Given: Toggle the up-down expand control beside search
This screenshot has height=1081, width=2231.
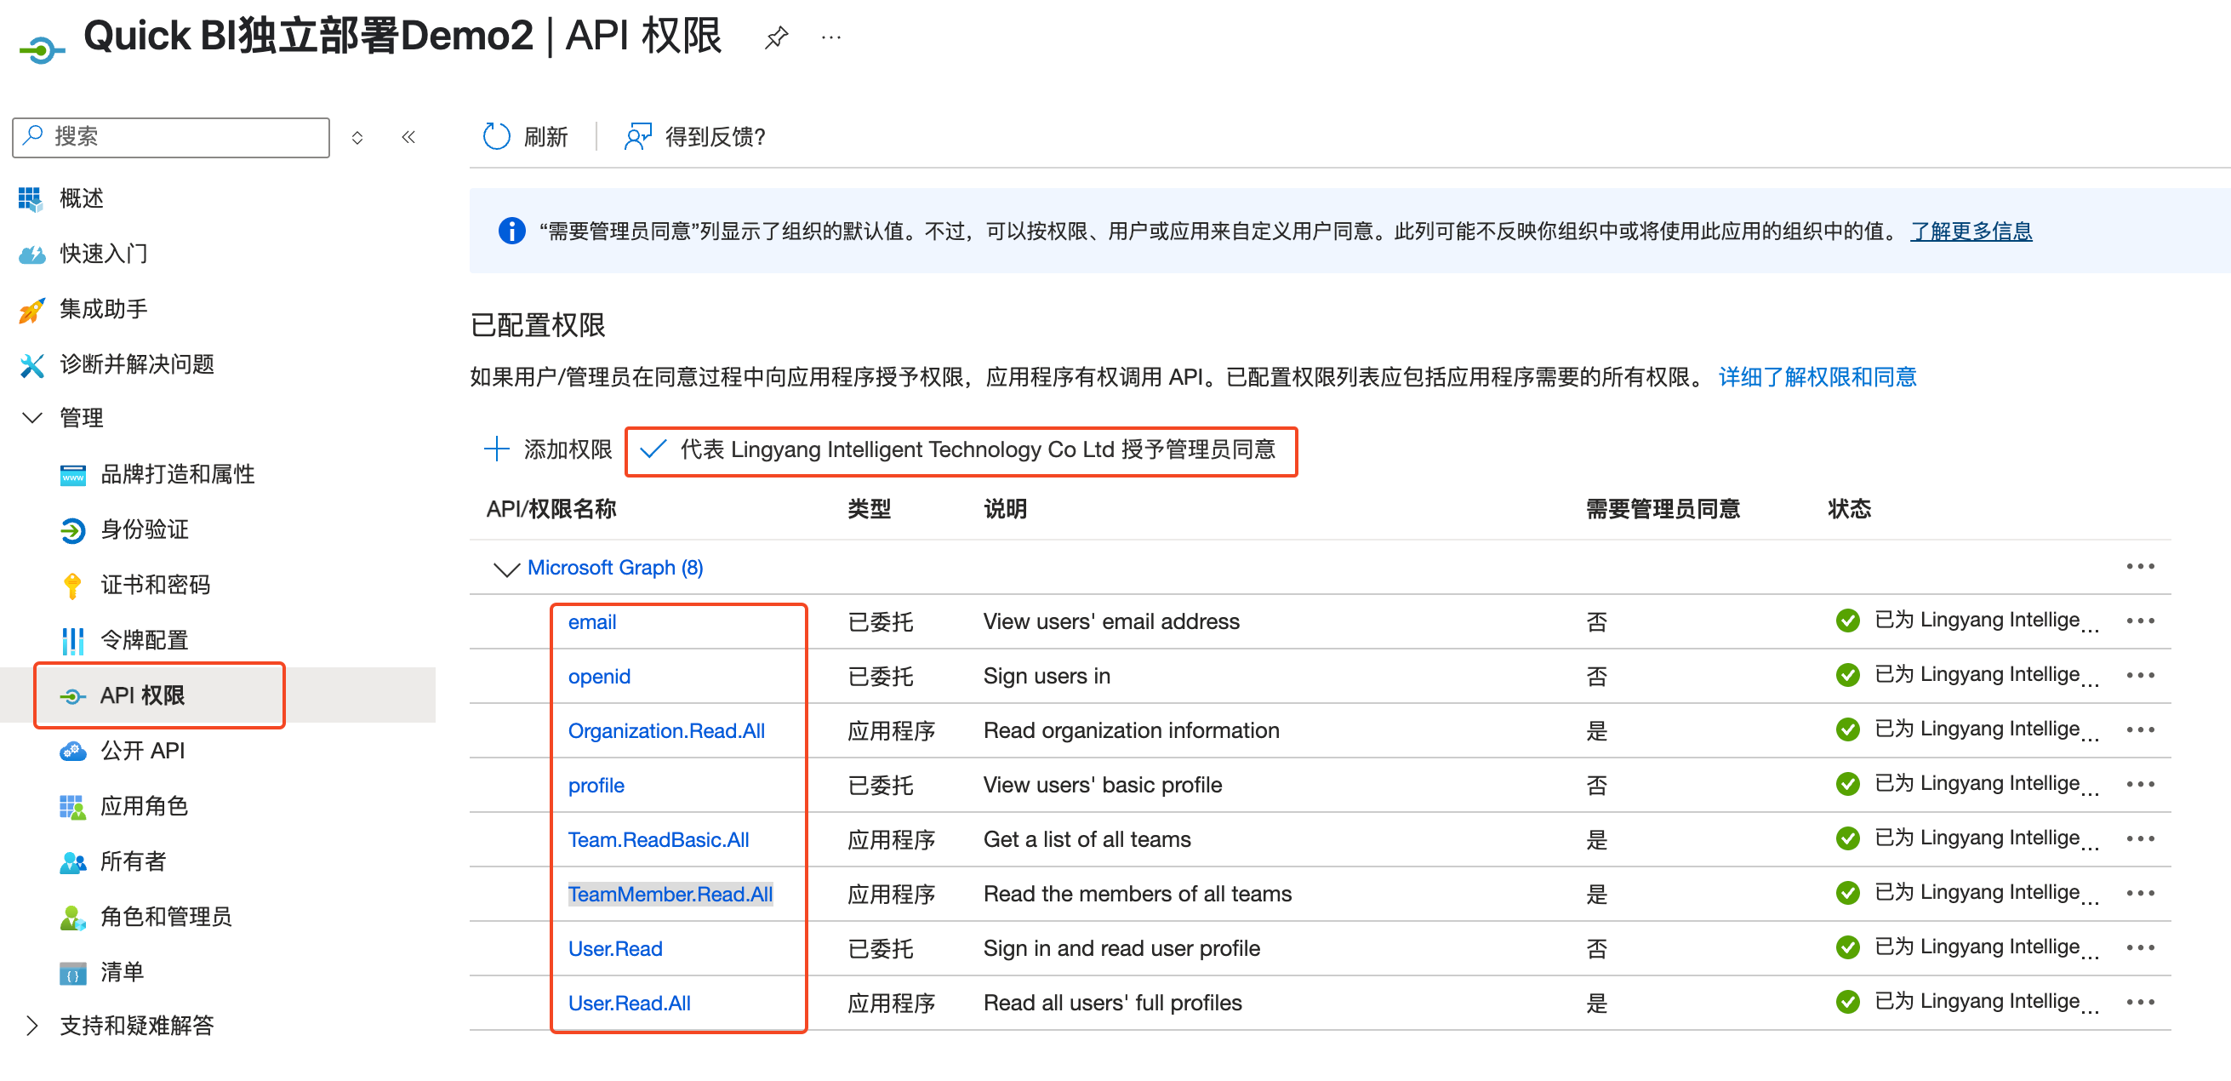Looking at the screenshot, I should pyautogui.click(x=357, y=137).
